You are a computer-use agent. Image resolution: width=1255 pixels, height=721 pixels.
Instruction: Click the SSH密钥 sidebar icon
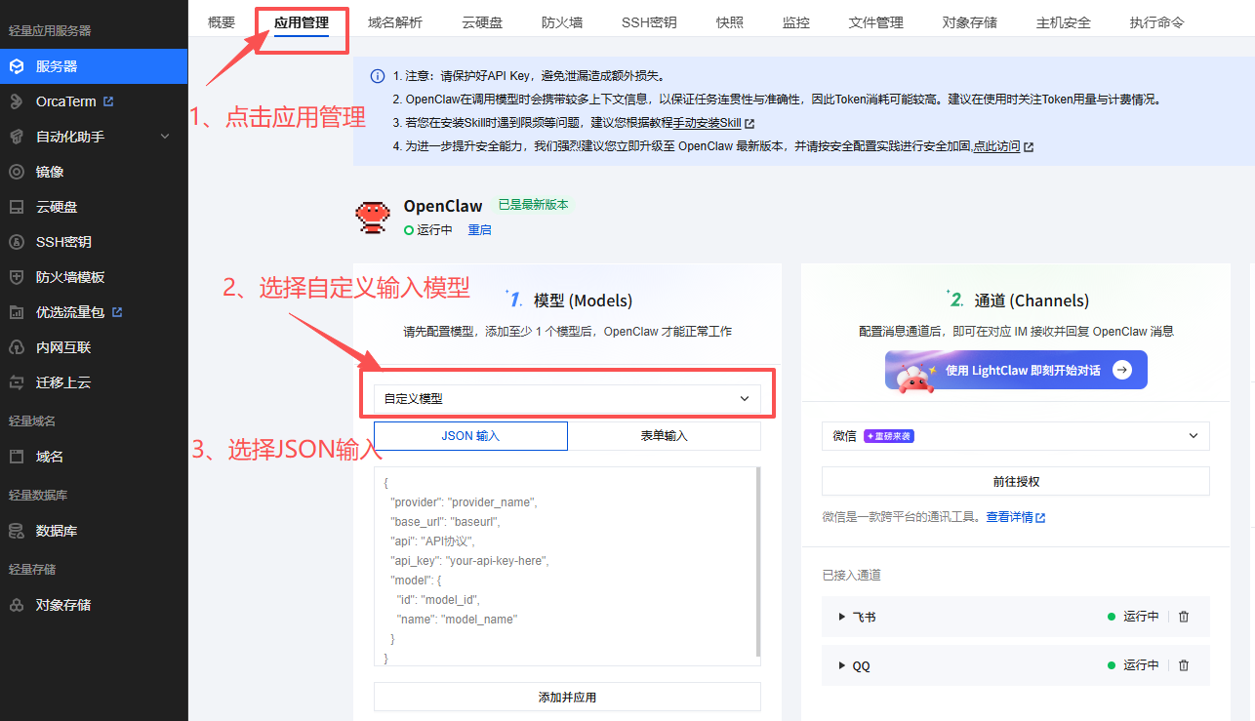coord(16,242)
